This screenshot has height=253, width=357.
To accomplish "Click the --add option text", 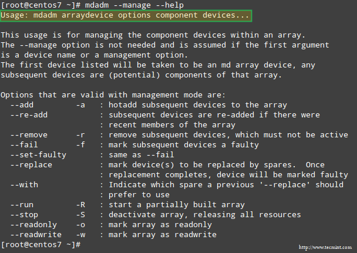I will [x=22, y=104].
